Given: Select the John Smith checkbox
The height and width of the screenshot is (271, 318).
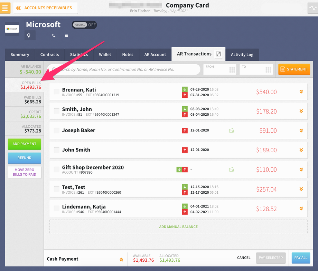Looking at the screenshot, I should point(57,150).
